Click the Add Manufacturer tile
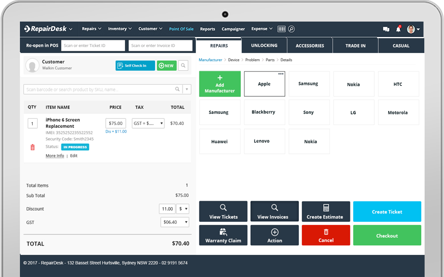 pyautogui.click(x=220, y=84)
